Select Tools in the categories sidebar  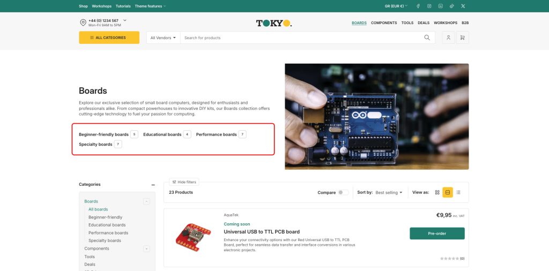[x=90, y=257]
